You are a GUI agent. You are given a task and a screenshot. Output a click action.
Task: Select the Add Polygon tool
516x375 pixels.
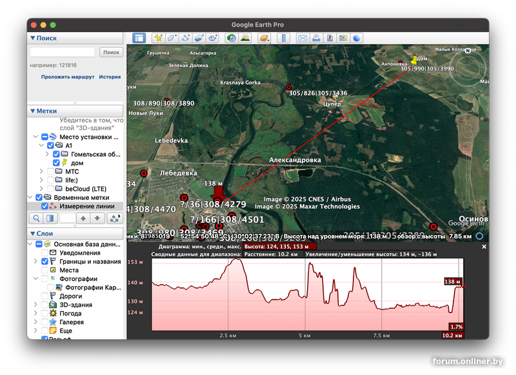[172, 38]
